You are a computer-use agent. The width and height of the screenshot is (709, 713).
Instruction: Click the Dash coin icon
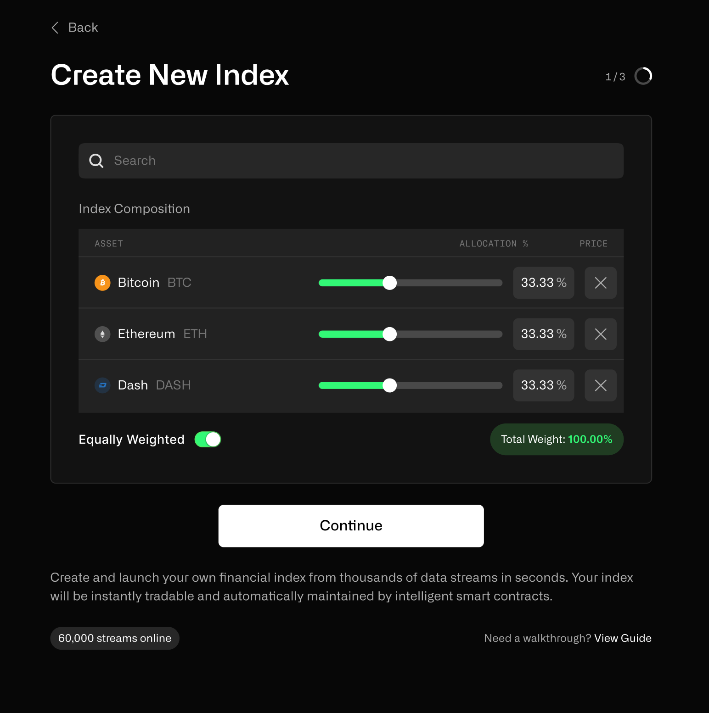pyautogui.click(x=102, y=385)
